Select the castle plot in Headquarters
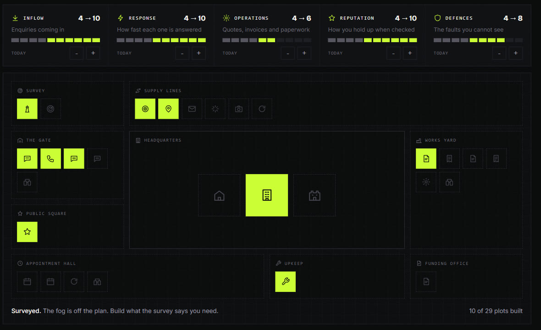541x330 pixels. pyautogui.click(x=315, y=196)
